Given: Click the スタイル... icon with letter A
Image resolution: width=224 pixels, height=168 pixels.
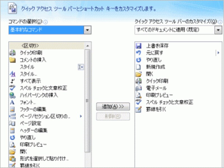Looking at the screenshot, I should 12,74.
